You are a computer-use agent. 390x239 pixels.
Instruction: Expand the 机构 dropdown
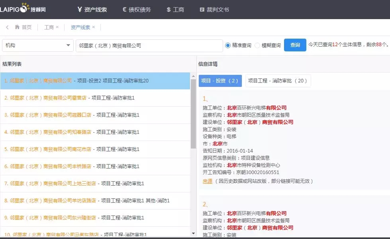point(37,45)
